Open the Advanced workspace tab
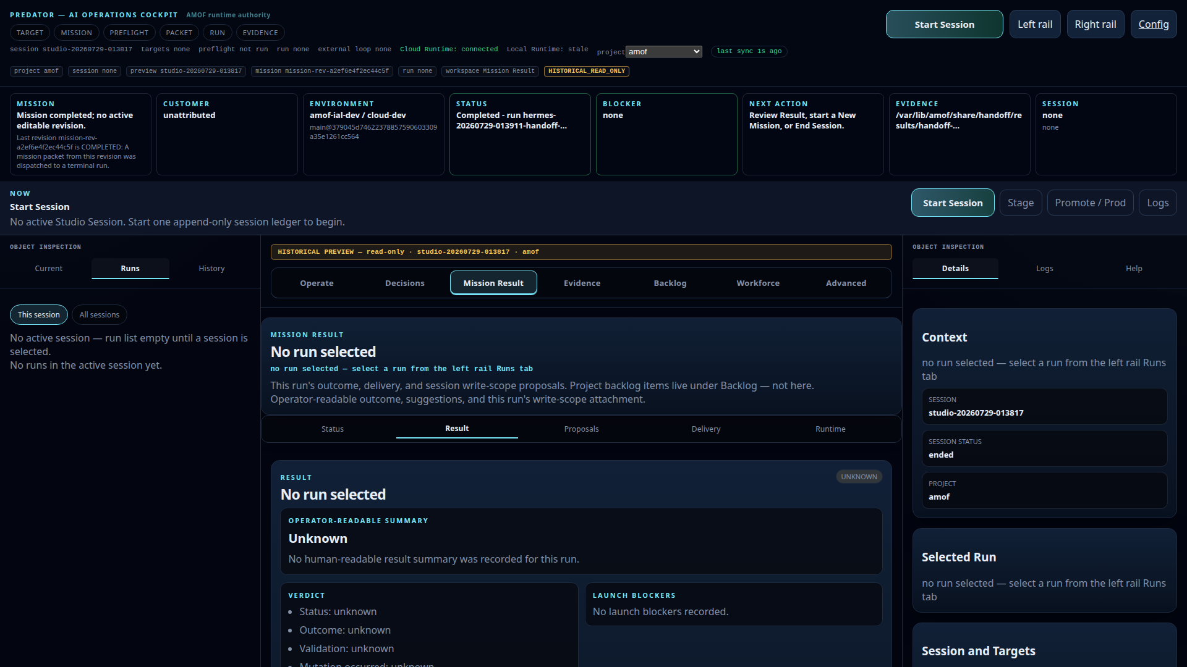This screenshot has width=1187, height=667. pyautogui.click(x=846, y=283)
